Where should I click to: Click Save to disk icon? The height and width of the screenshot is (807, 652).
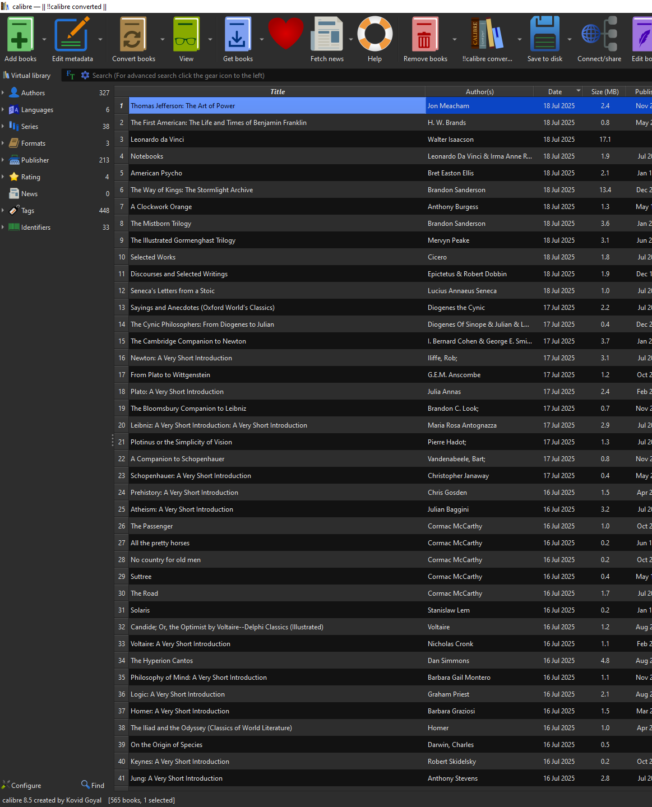click(x=544, y=35)
